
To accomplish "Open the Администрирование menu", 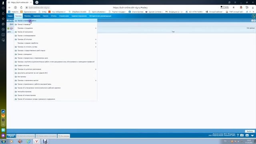I will coord(79,16).
